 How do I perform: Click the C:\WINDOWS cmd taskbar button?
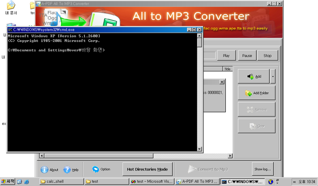[x=243, y=181]
